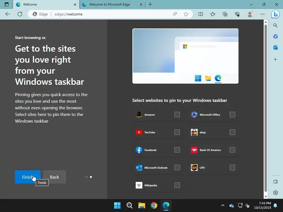Screen dimensions: 283x212
Task: Click the taskbar preview illustration
Action: pyautogui.click(x=185, y=56)
